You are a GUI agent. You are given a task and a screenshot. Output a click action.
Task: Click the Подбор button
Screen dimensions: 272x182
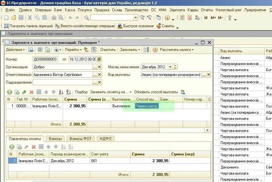(81, 92)
